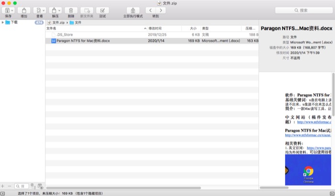The width and height of the screenshot is (335, 196).
Task: Focus the 搜索 search field in toolbar
Action: 304,10
